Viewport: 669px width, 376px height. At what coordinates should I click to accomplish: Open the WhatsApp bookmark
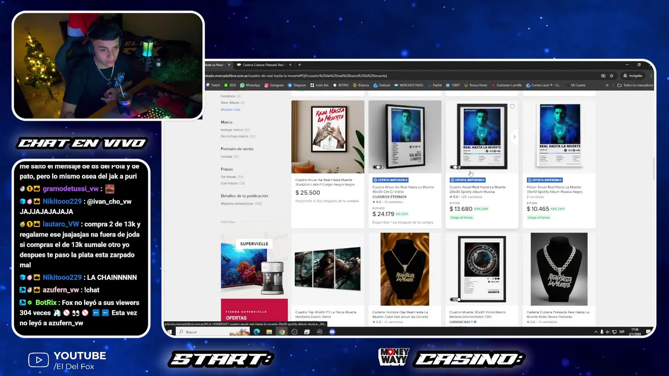pos(250,85)
